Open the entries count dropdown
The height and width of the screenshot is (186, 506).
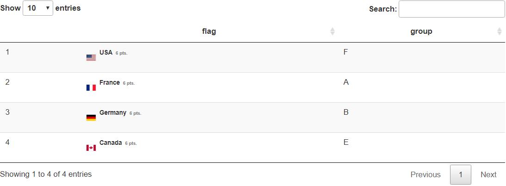pos(38,8)
